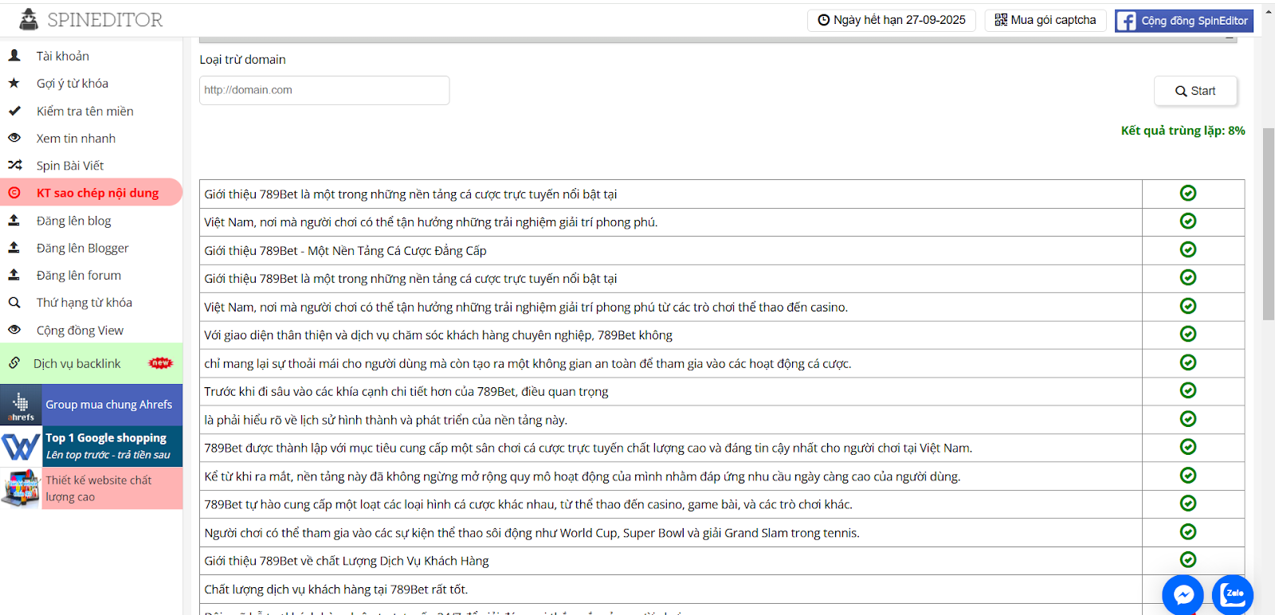Image resolution: width=1275 pixels, height=615 pixels.
Task: Click the magnifier icon for Thứ hạng từ khóa
Action: point(14,303)
